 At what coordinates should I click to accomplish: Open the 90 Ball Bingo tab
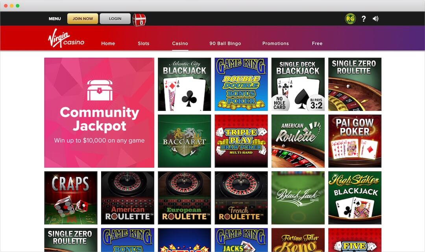225,43
